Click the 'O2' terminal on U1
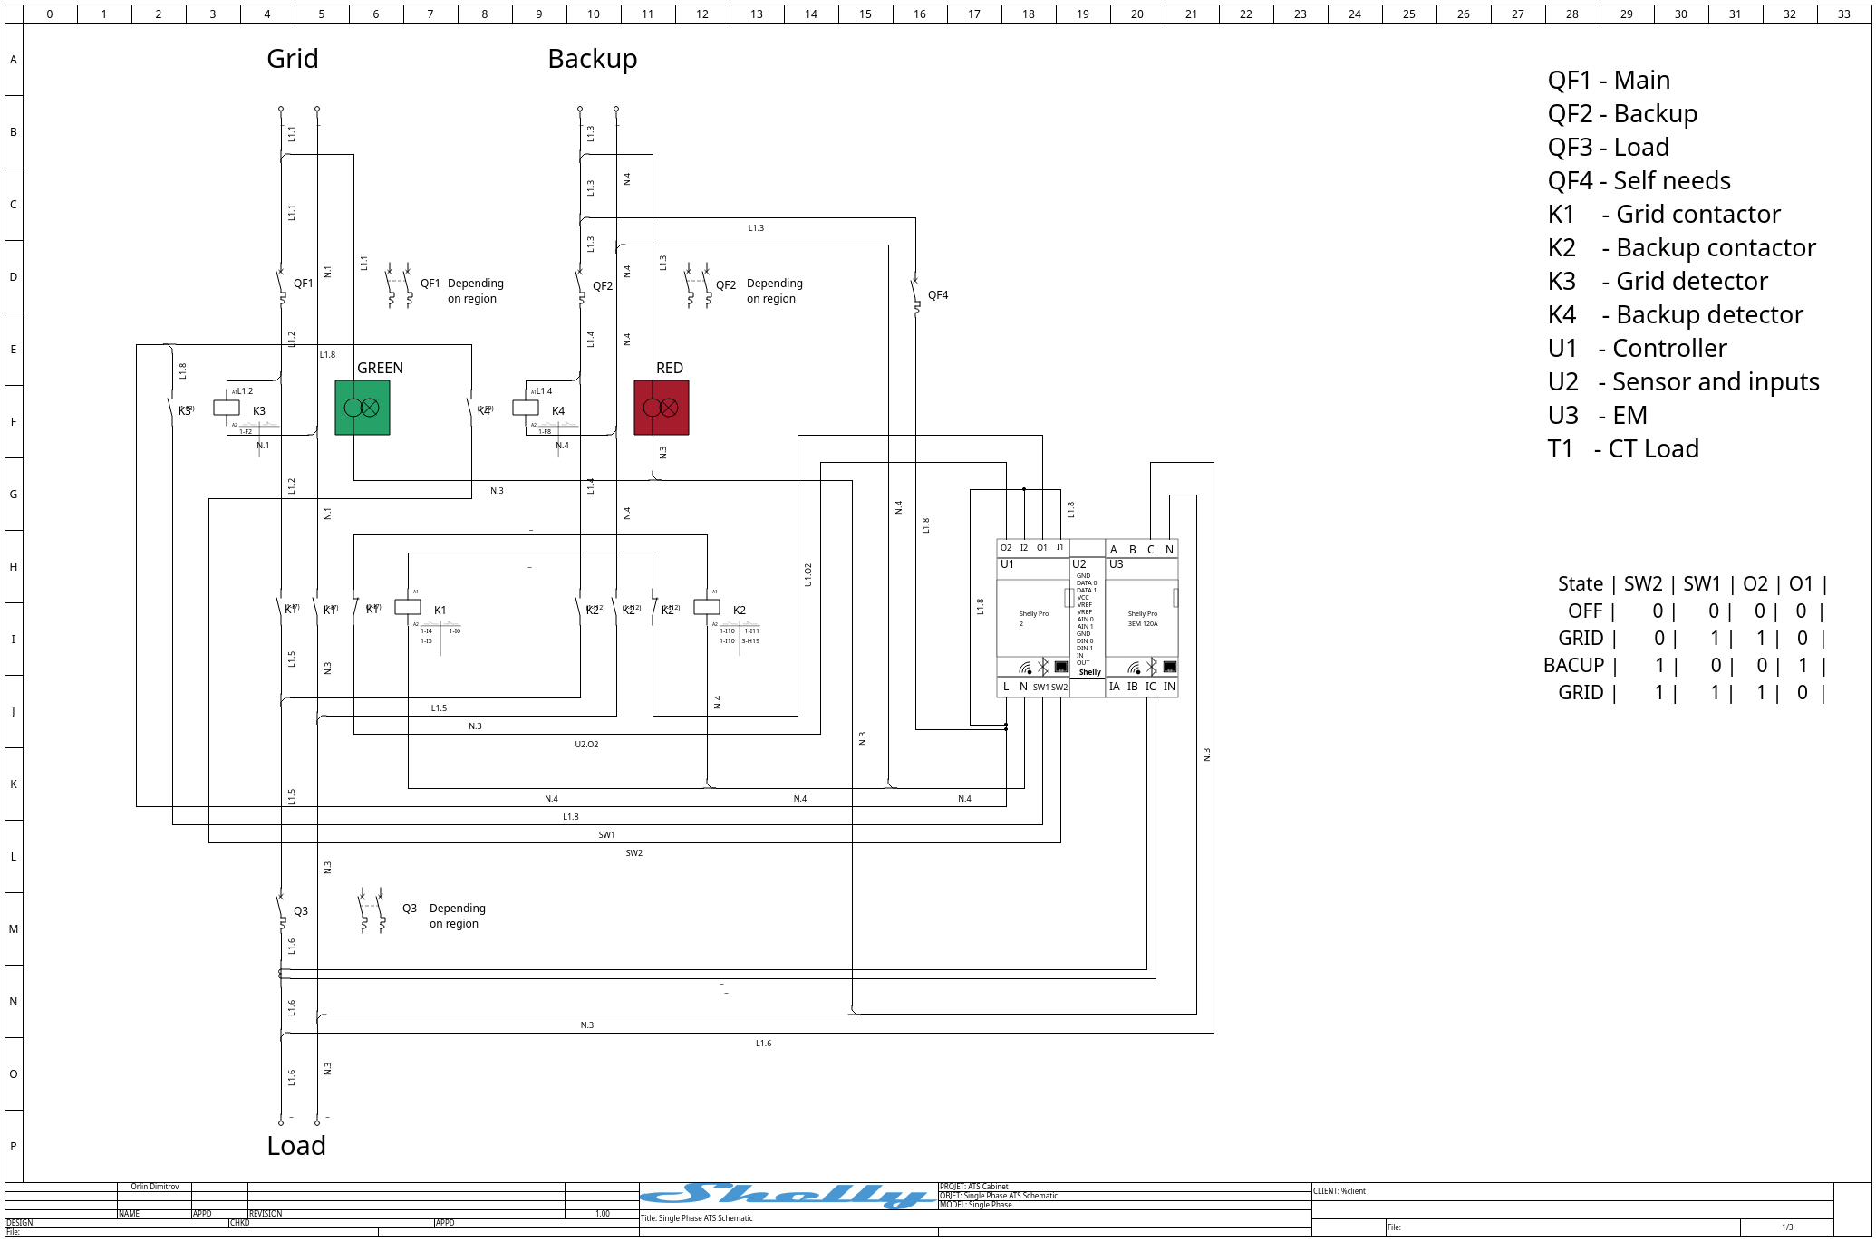 1006,548
